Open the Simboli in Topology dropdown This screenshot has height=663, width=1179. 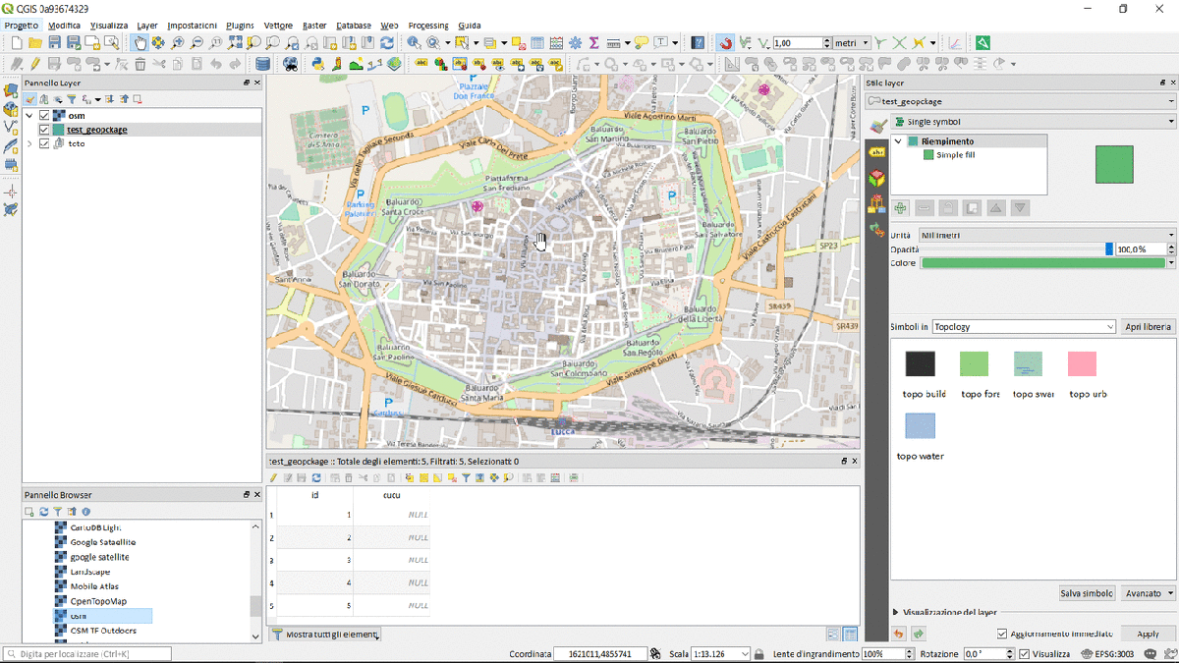click(1023, 326)
